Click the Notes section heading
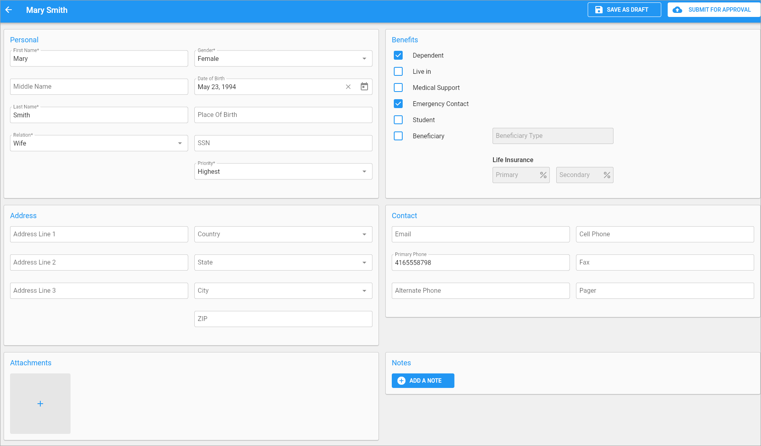Viewport: 761px width, 446px height. click(x=401, y=363)
